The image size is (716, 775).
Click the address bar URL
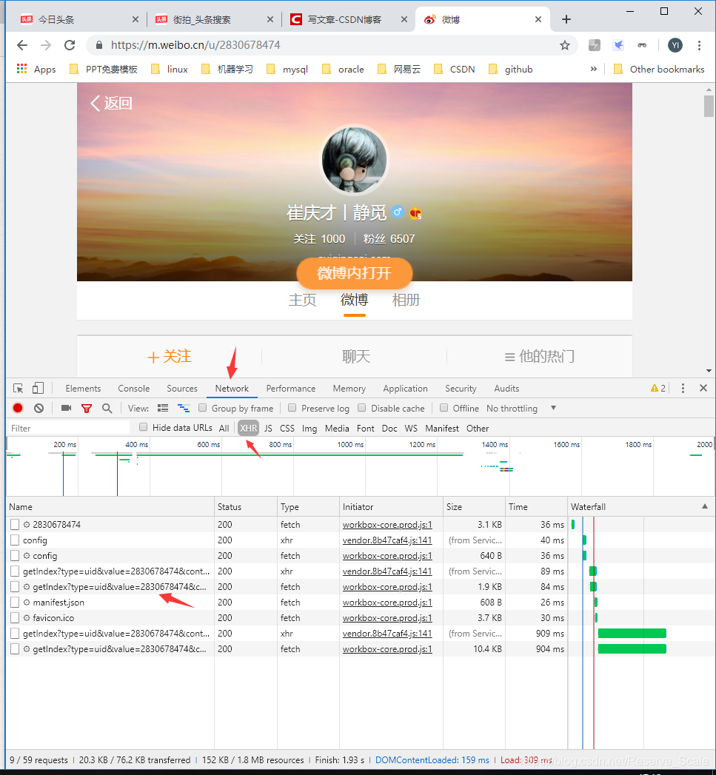click(195, 45)
